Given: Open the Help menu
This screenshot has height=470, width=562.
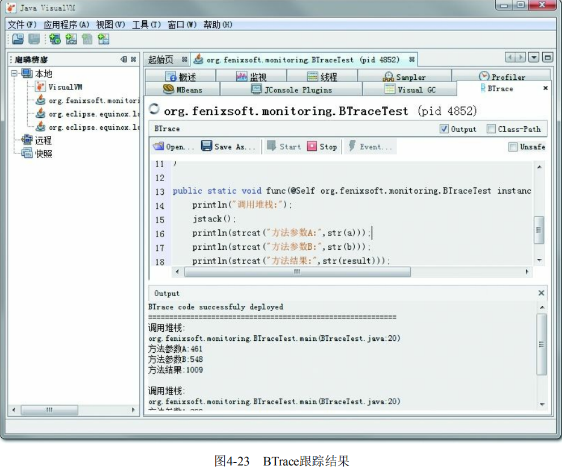Looking at the screenshot, I should [218, 25].
